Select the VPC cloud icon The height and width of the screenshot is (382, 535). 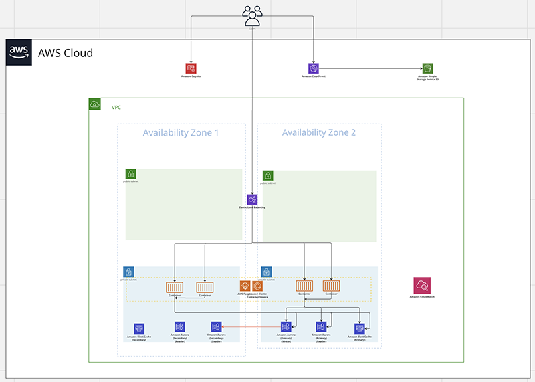click(94, 104)
